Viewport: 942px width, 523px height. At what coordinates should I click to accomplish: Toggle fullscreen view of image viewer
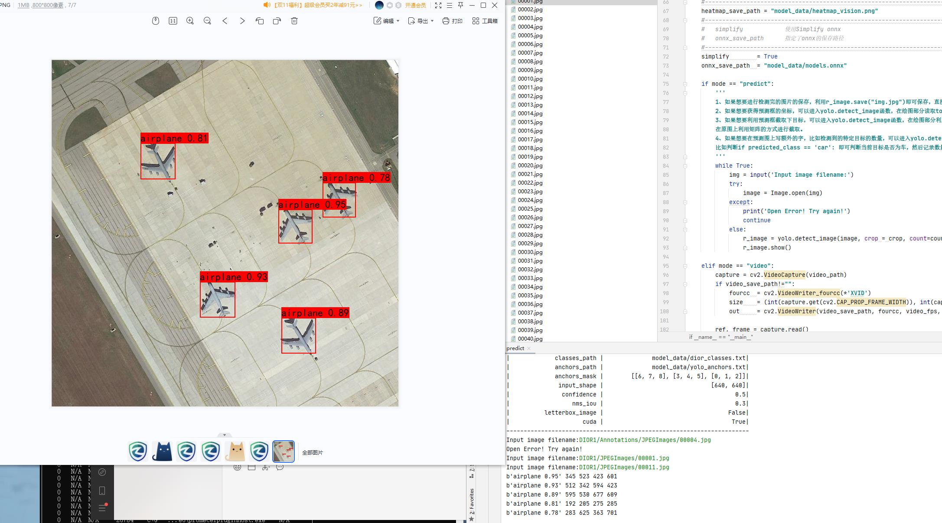click(438, 5)
